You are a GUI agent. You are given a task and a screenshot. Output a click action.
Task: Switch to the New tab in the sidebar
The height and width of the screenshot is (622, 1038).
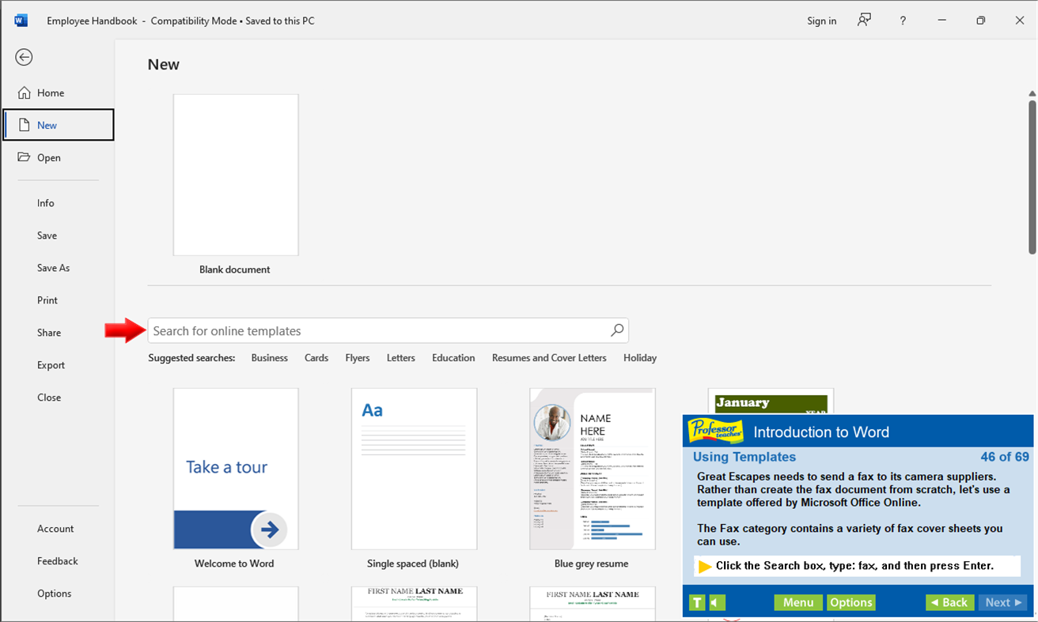pos(47,124)
